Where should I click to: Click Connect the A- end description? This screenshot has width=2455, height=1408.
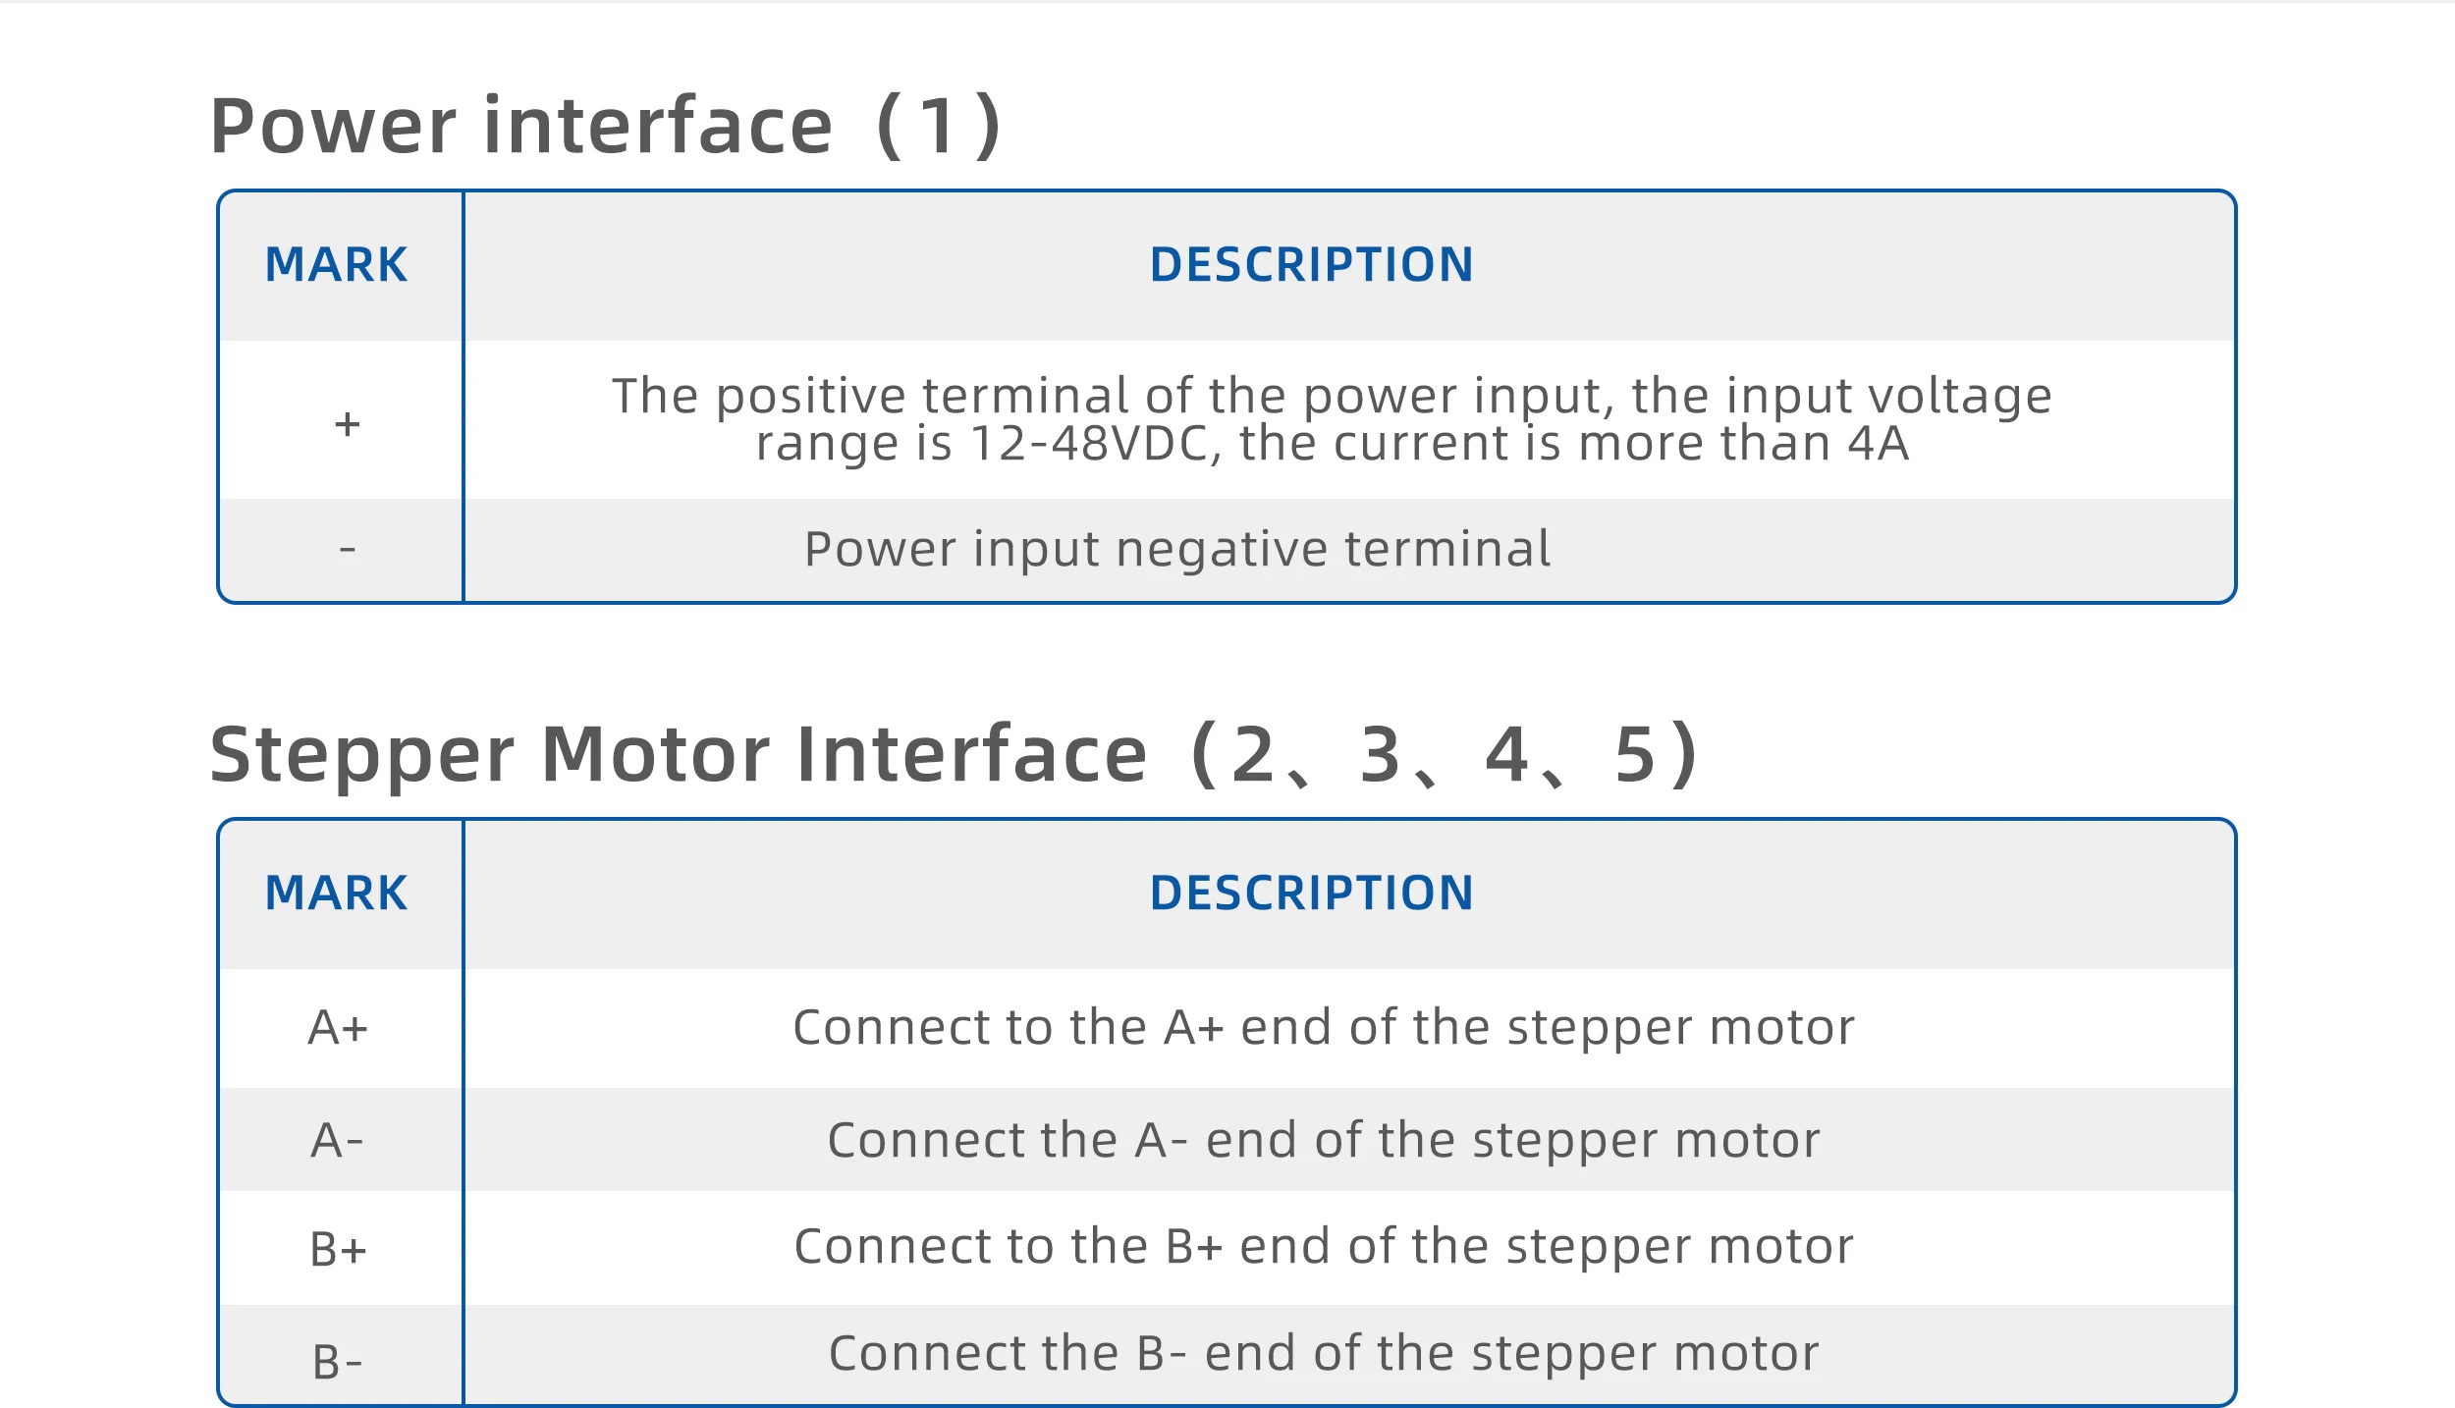tap(1324, 1141)
